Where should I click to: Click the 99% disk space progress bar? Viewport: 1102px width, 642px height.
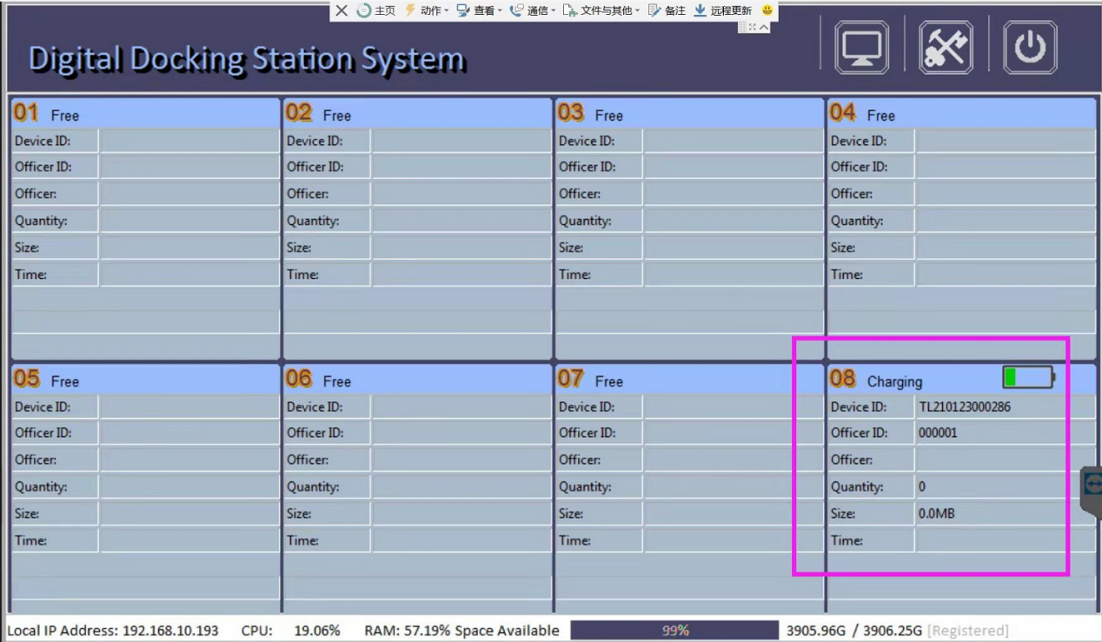click(674, 631)
